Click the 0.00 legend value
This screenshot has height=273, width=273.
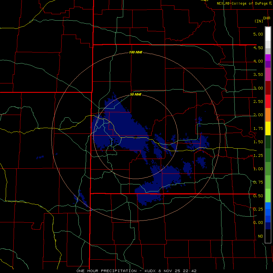tap(258, 223)
